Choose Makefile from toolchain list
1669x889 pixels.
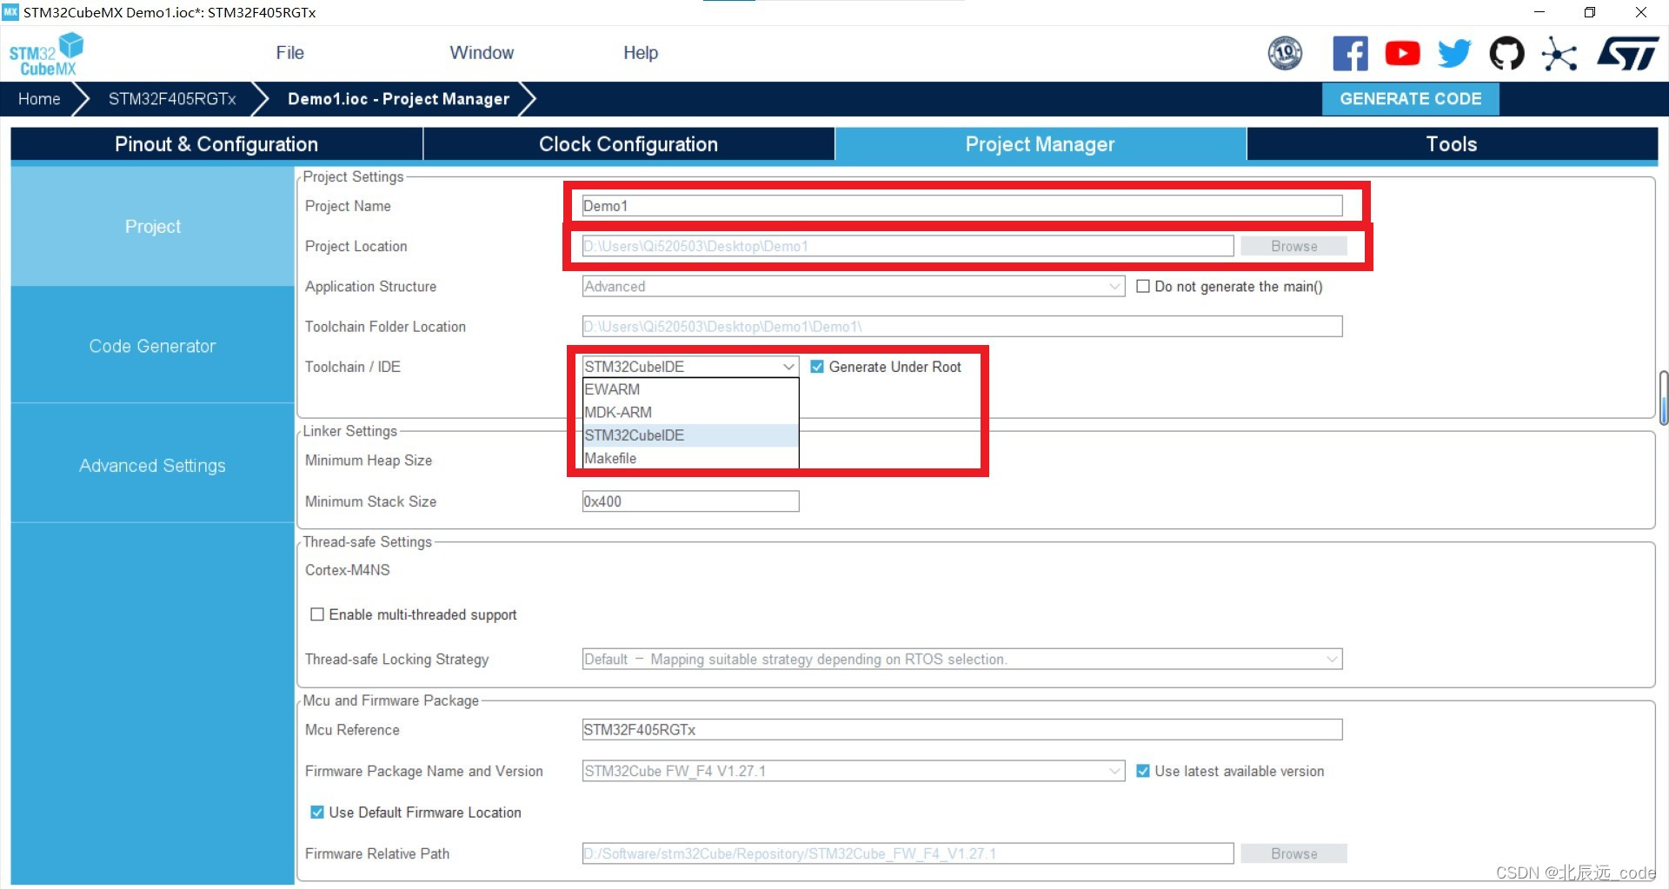click(690, 458)
